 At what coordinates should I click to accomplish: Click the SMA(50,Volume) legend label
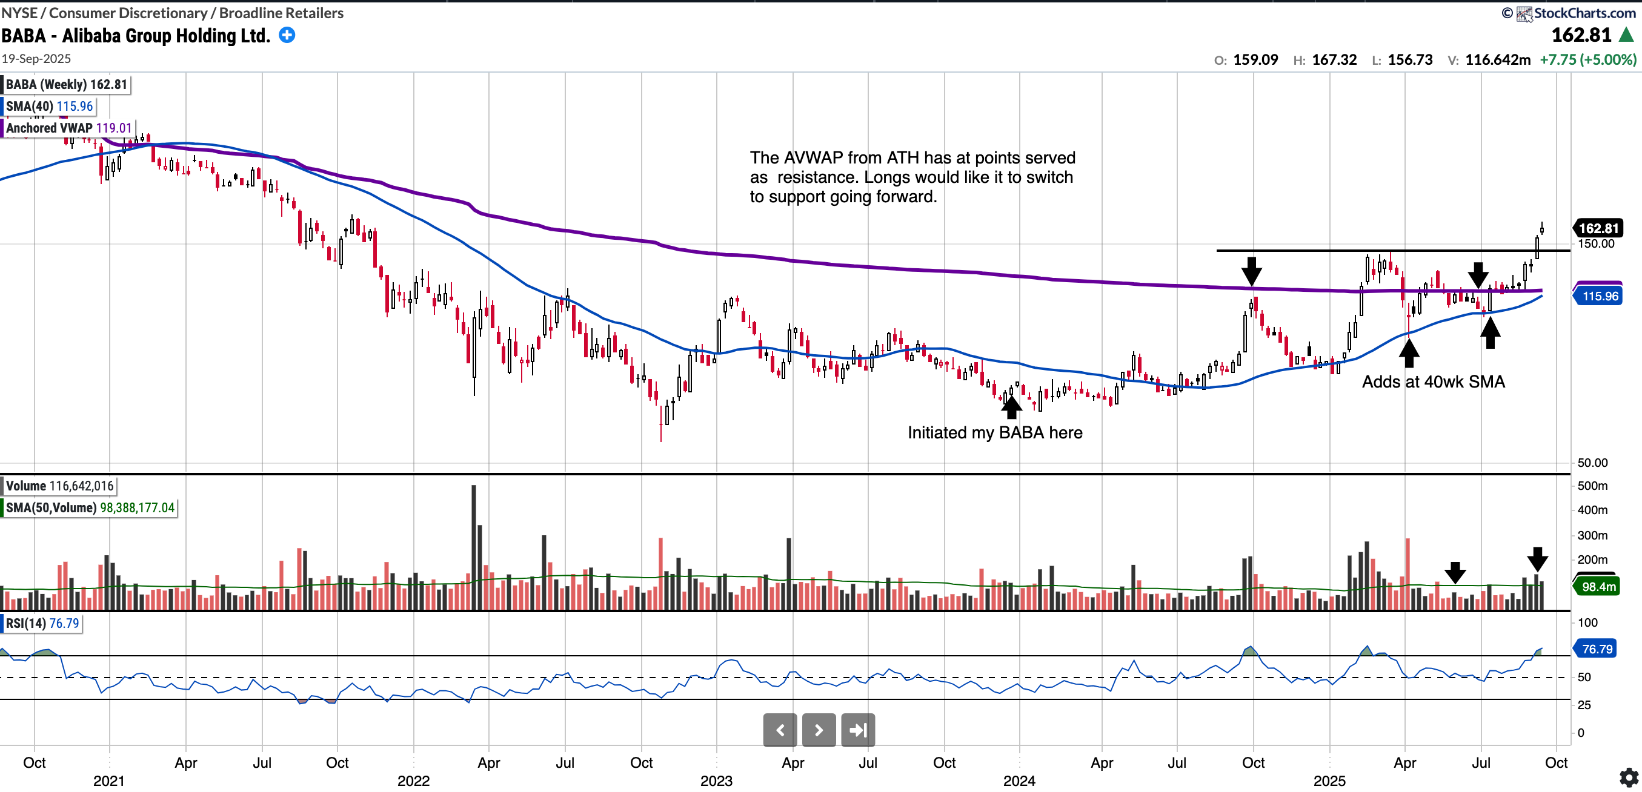[90, 507]
